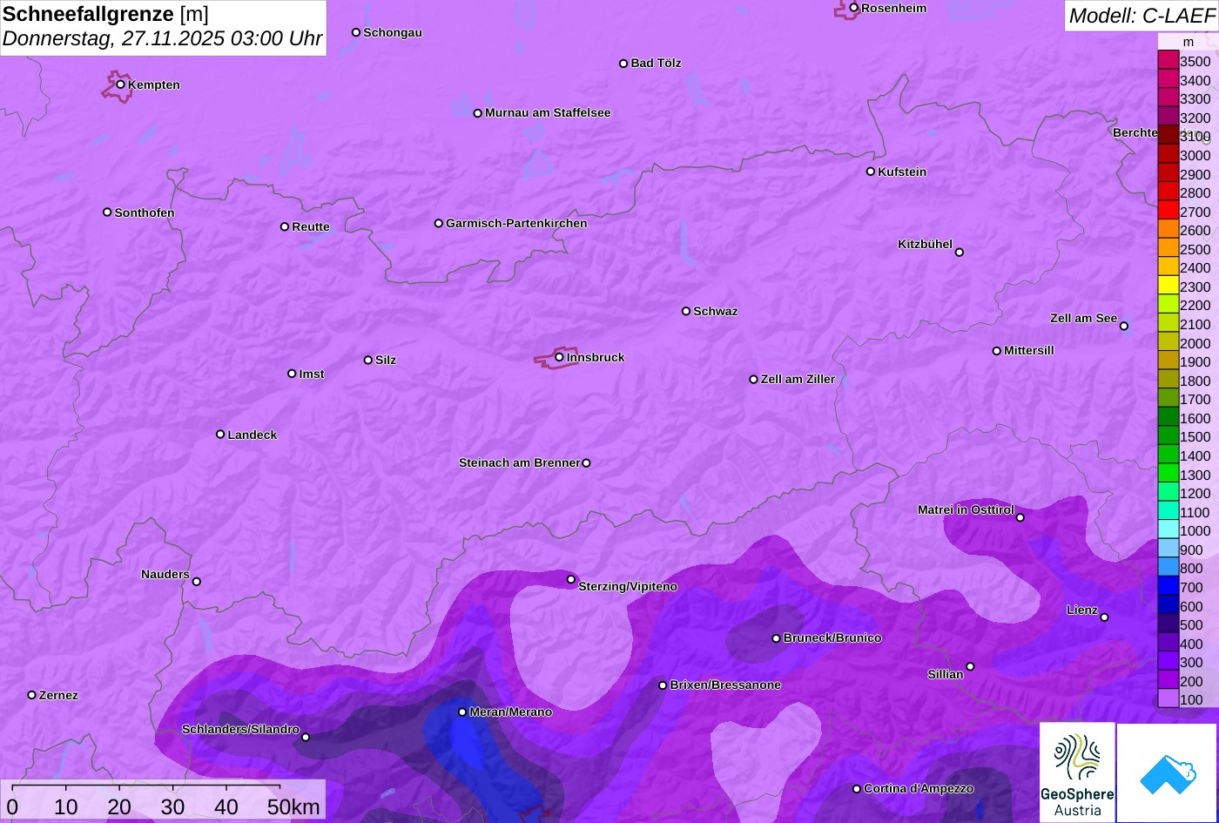Click the Innsbruck city marker

pos(560,357)
